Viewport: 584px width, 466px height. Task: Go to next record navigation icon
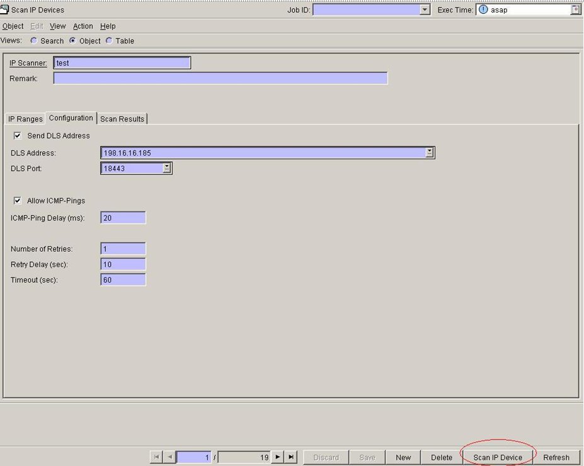pos(277,457)
